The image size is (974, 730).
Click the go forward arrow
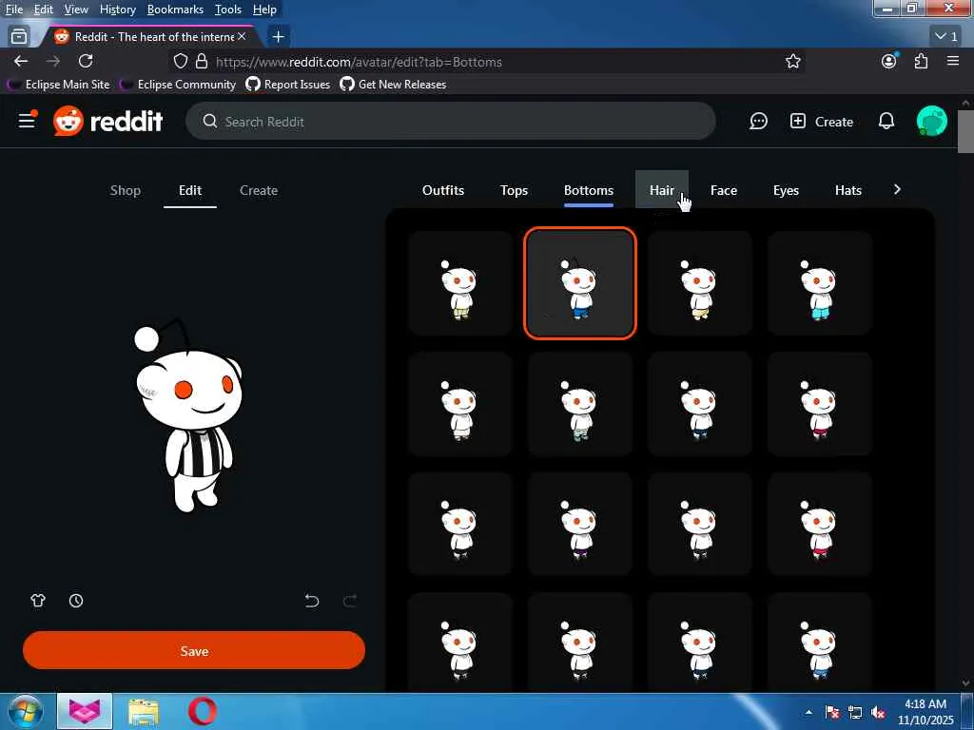(53, 61)
